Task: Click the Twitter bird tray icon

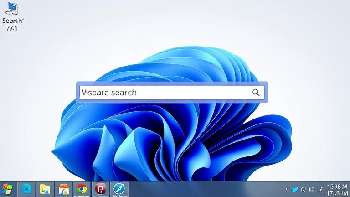Action: 295,189
